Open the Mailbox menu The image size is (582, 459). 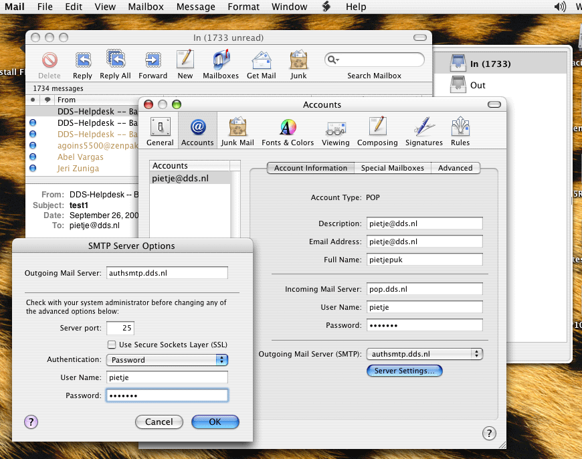pos(146,7)
